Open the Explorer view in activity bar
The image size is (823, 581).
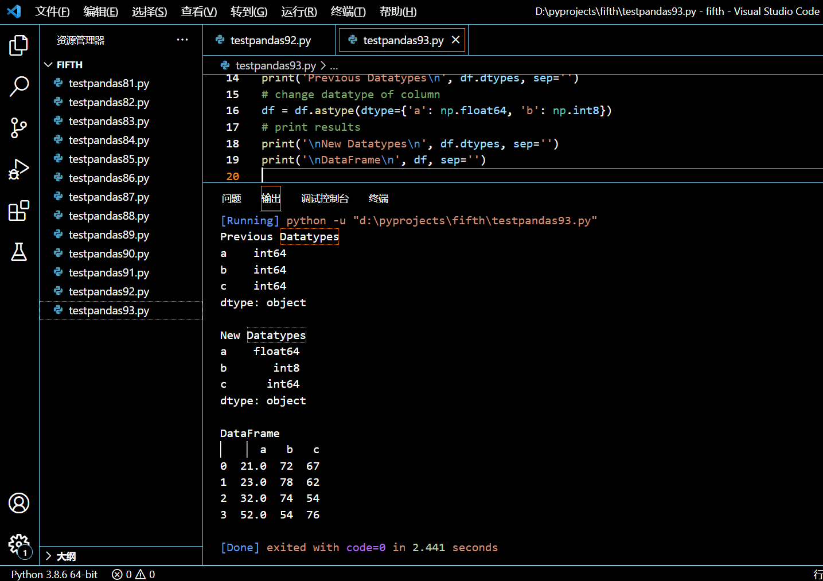tap(19, 45)
